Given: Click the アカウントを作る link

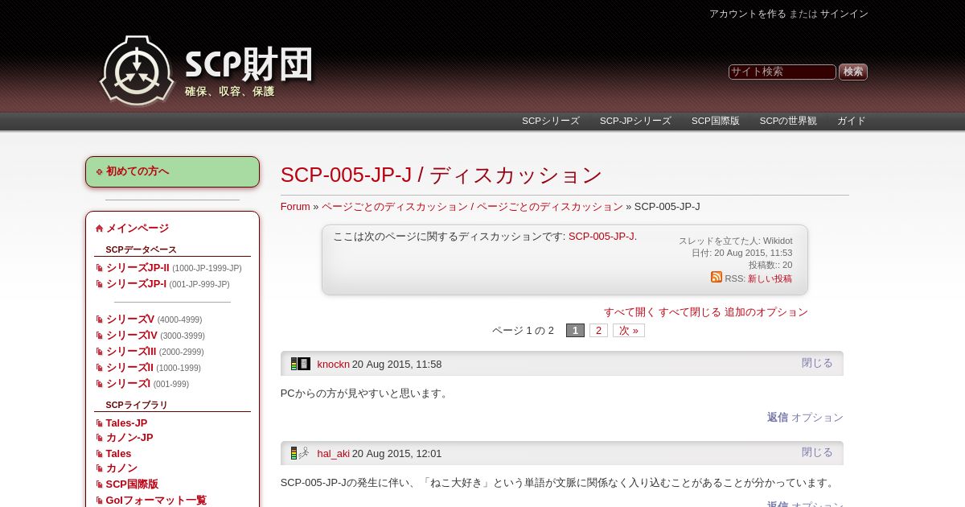Looking at the screenshot, I should (748, 14).
